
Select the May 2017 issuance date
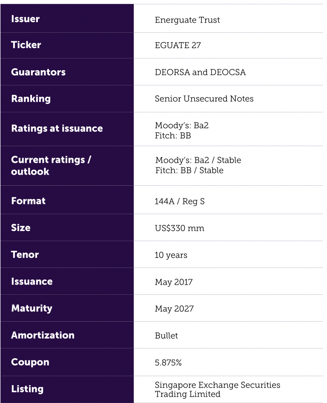coord(174,282)
